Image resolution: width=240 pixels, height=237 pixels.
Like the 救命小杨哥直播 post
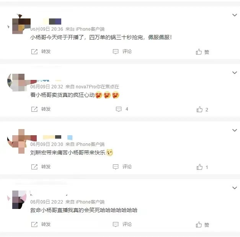click(x=199, y=225)
